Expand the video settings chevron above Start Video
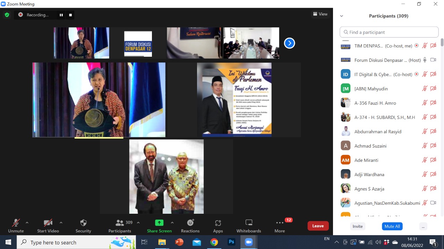 [x=61, y=223]
